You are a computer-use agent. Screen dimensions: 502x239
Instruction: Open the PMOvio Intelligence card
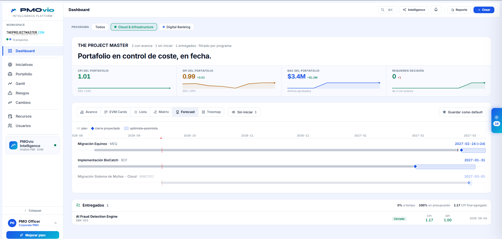coord(33,145)
